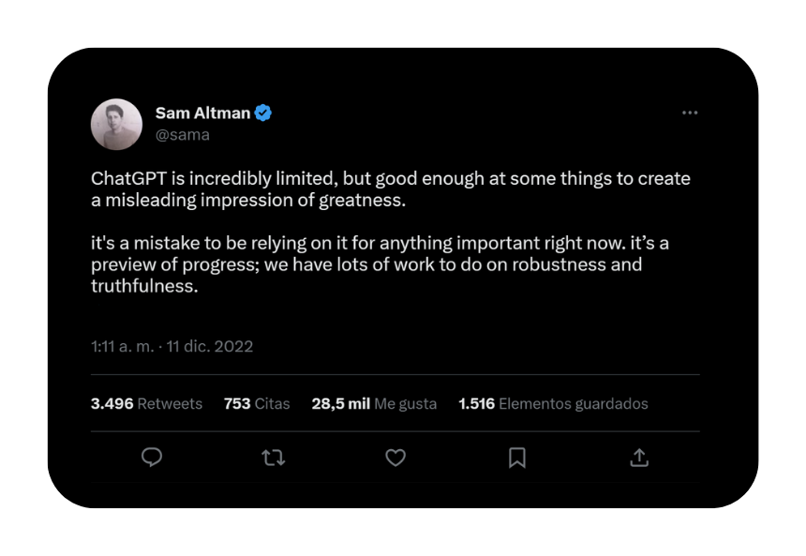
Task: Click 1.516 Elementos guardados count
Action: pyautogui.click(x=553, y=404)
